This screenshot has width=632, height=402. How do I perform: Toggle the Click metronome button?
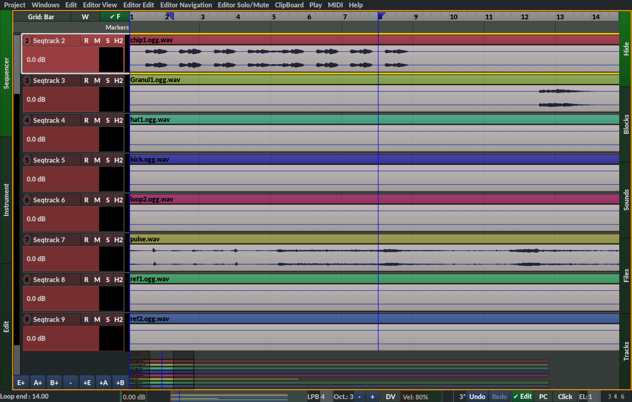pyautogui.click(x=565, y=397)
